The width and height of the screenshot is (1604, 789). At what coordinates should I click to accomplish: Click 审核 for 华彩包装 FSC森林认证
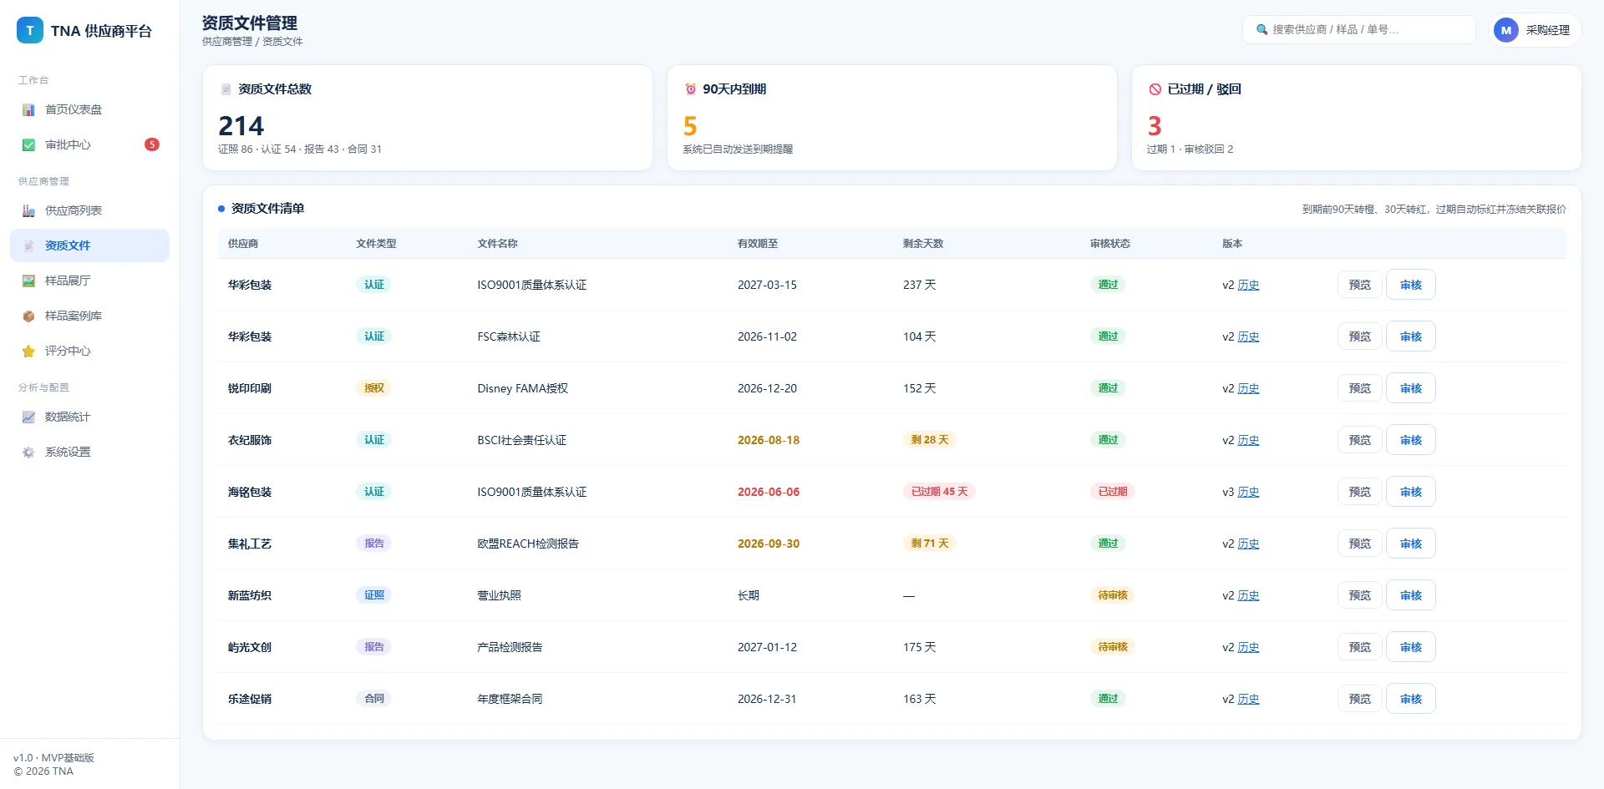pyautogui.click(x=1410, y=336)
